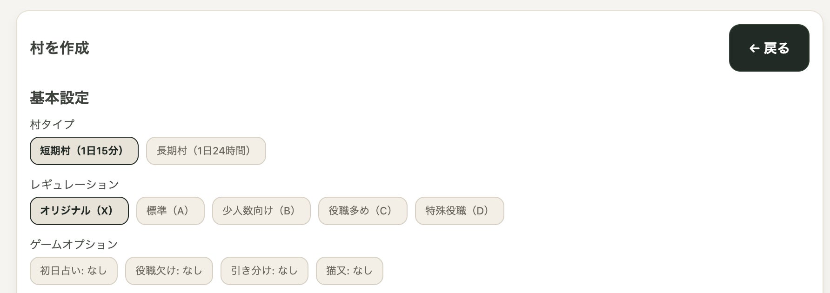Select 役職多め（C）regulation option
Image resolution: width=830 pixels, height=293 pixels.
coord(362,211)
